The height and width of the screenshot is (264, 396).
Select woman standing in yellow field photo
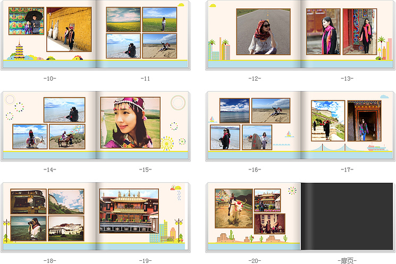click(159, 20)
